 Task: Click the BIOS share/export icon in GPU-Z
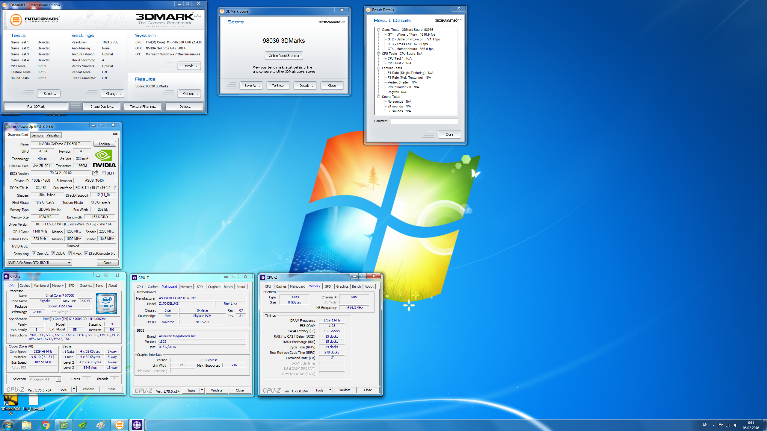95,173
